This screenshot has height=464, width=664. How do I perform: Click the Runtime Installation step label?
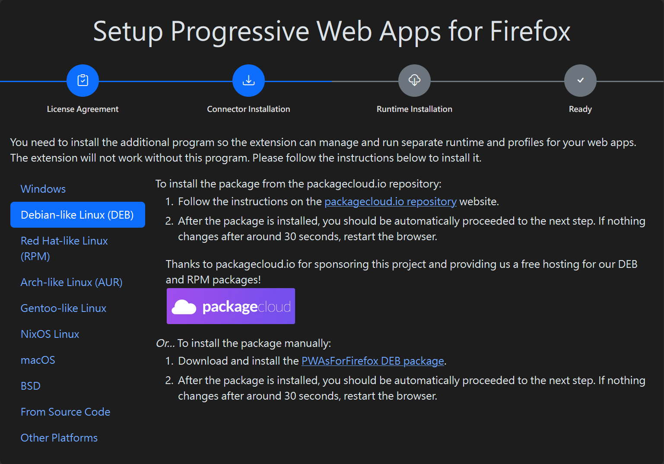pos(414,109)
